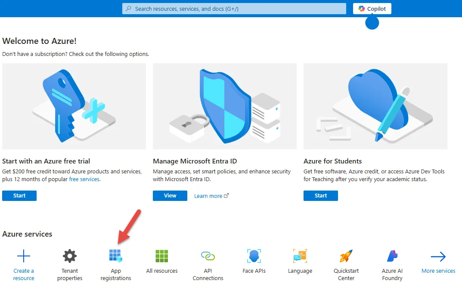Click Manage Microsoft Entra ID heading
The image size is (462, 302).
(x=195, y=161)
